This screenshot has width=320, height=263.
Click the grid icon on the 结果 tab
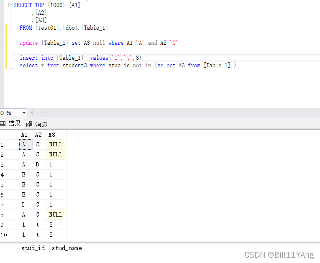3,123
